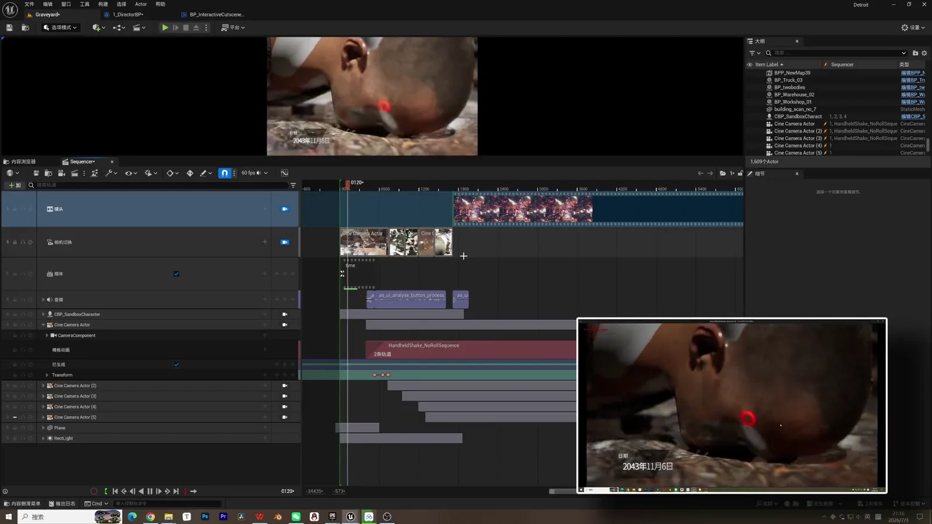Open the 输出日志 output log
The image size is (932, 524).
point(62,504)
